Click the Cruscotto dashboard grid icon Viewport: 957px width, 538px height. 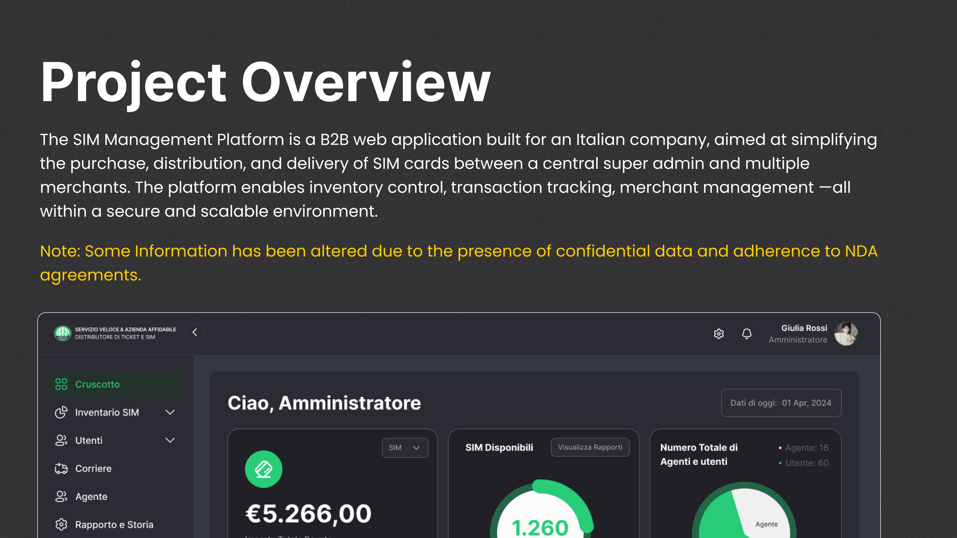[61, 384]
